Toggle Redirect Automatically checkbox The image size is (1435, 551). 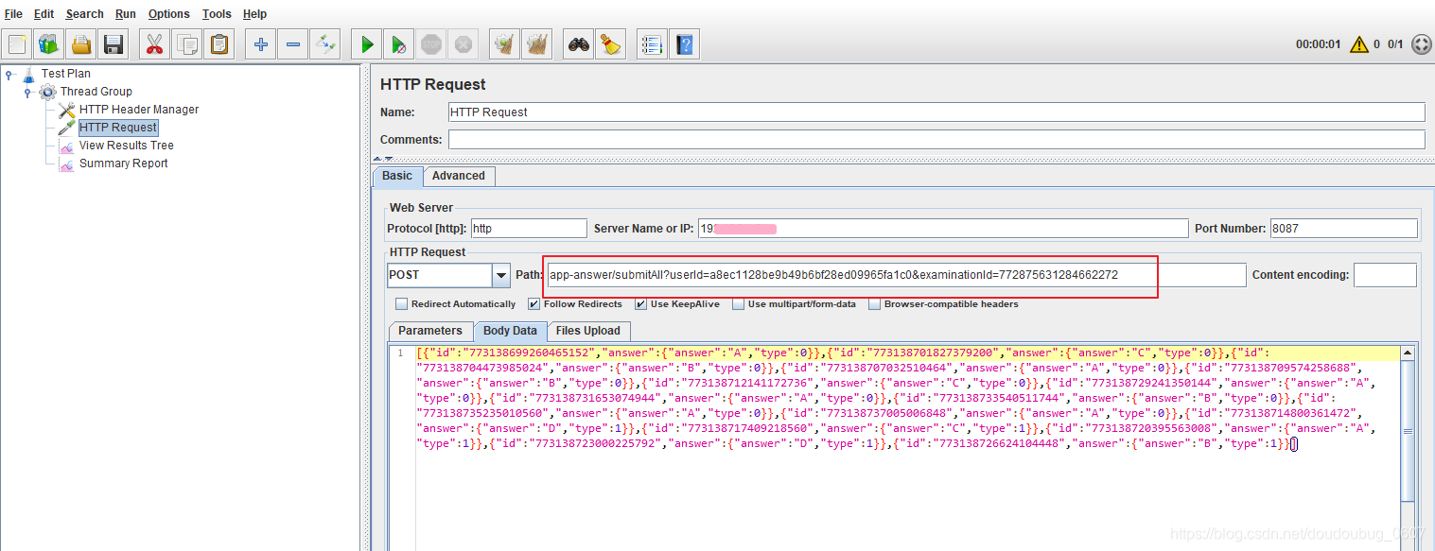[x=401, y=304]
